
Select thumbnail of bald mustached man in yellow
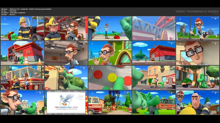coord(198,102)
